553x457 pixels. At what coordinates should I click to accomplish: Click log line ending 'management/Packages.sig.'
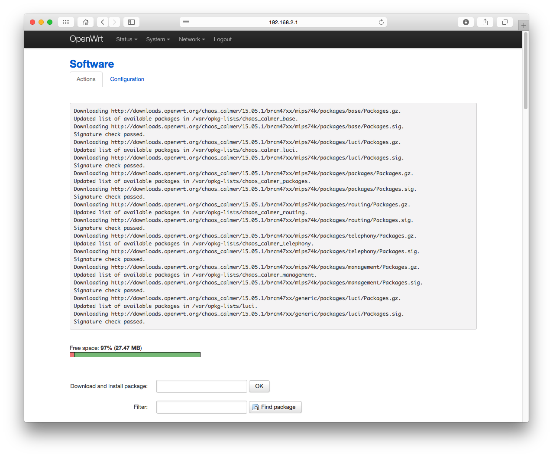[248, 283]
